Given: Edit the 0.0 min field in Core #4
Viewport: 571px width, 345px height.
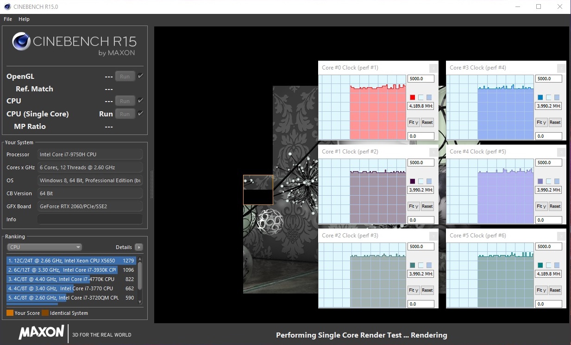Looking at the screenshot, I should tap(549, 220).
